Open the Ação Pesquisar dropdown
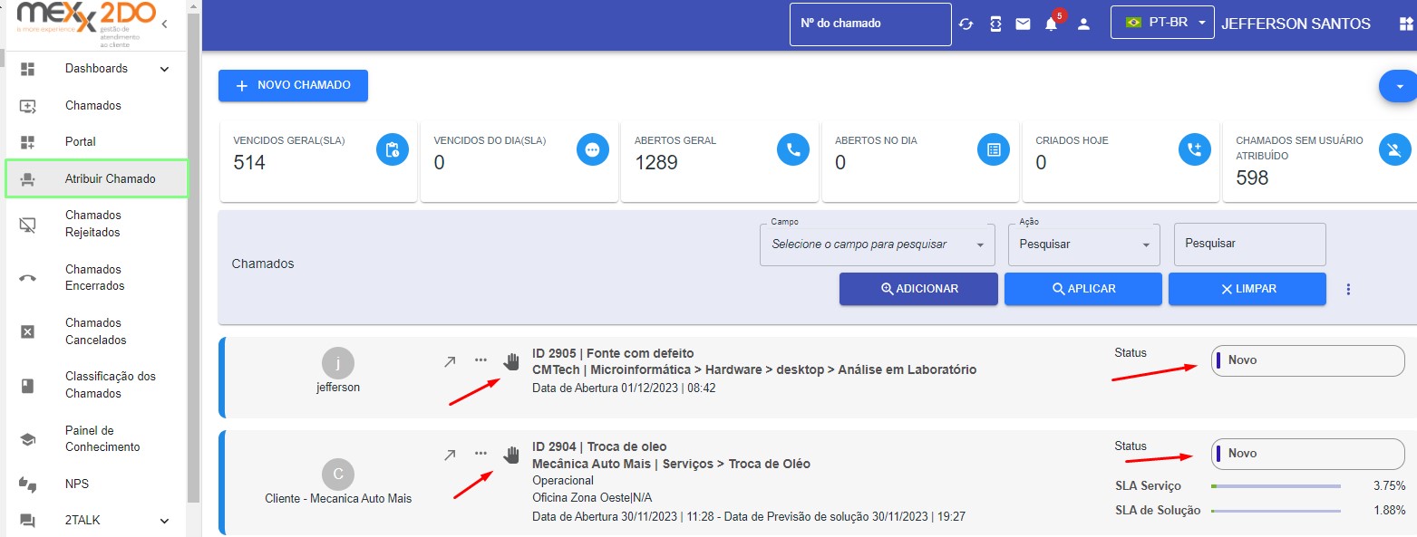1417x537 pixels. [1083, 245]
